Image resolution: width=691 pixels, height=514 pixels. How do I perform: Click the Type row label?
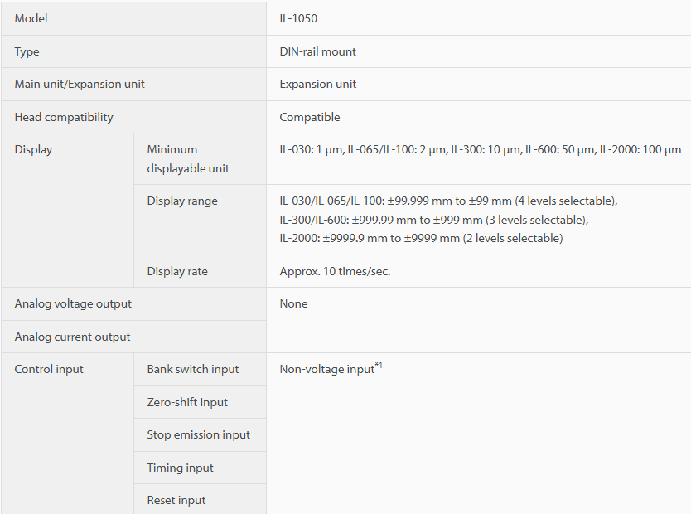27,51
